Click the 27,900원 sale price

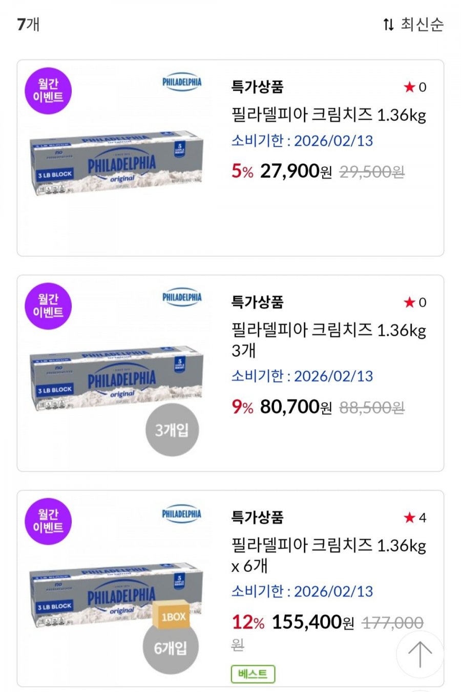point(296,171)
